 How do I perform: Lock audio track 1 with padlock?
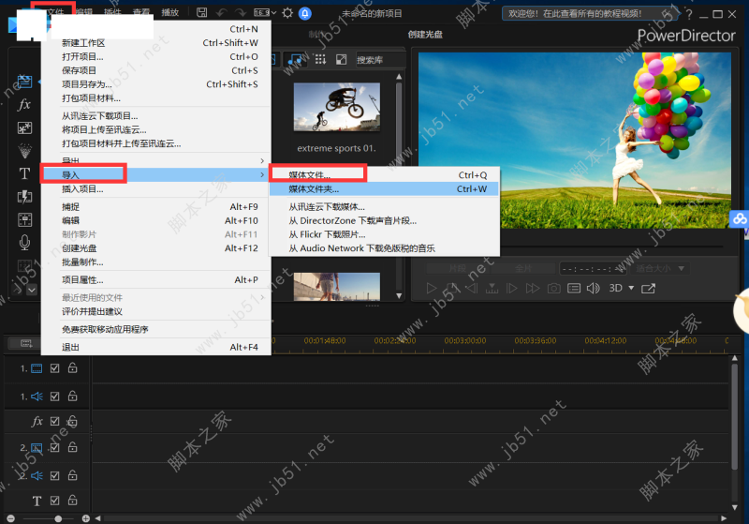[73, 396]
